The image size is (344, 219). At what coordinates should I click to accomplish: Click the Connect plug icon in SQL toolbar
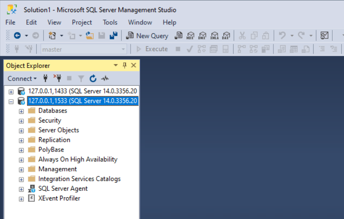pos(17,49)
